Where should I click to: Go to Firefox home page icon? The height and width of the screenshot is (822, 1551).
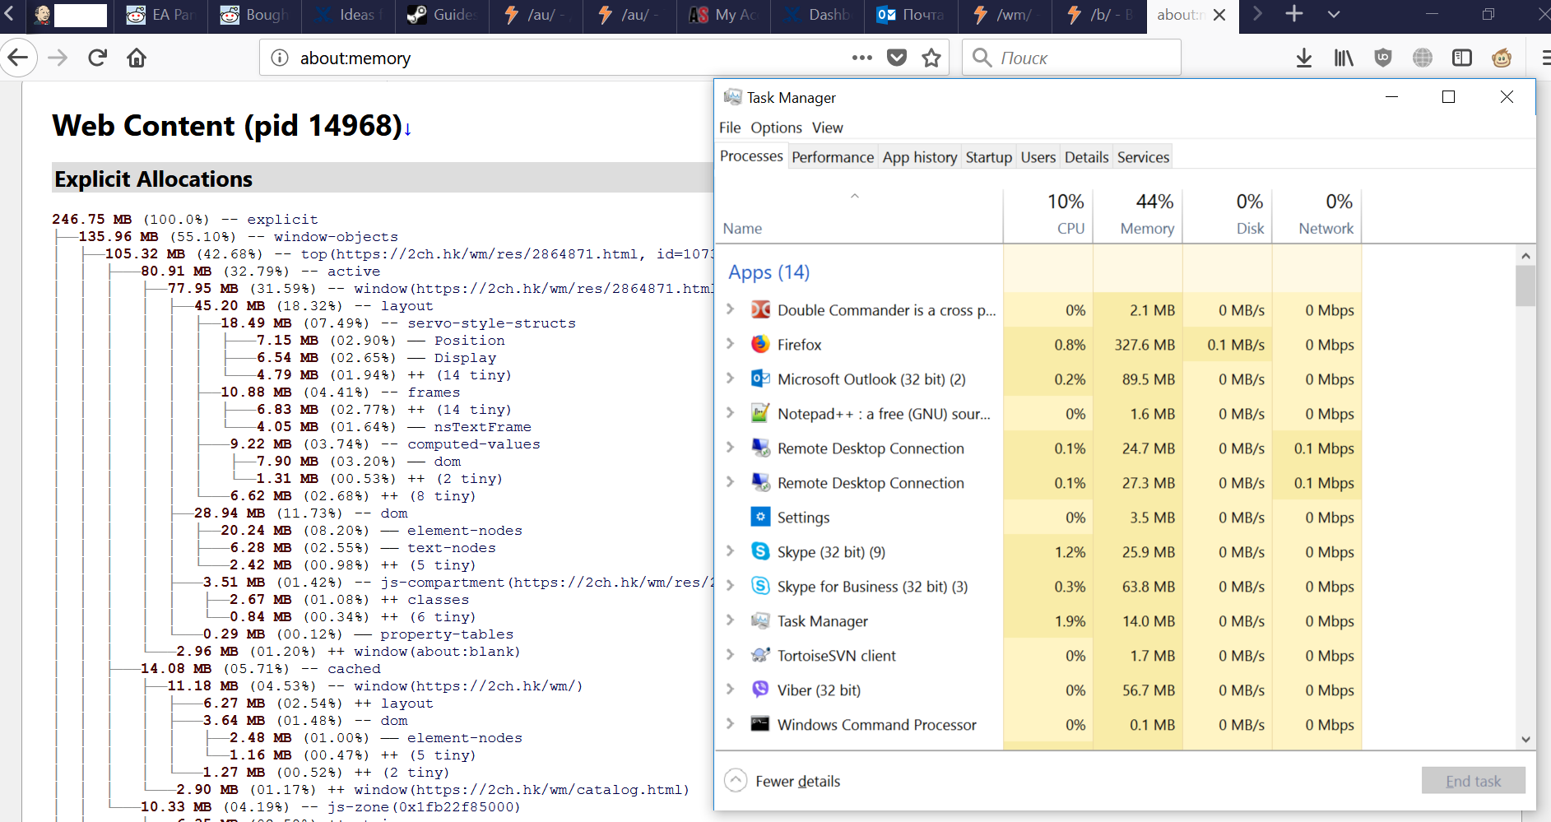(x=137, y=58)
